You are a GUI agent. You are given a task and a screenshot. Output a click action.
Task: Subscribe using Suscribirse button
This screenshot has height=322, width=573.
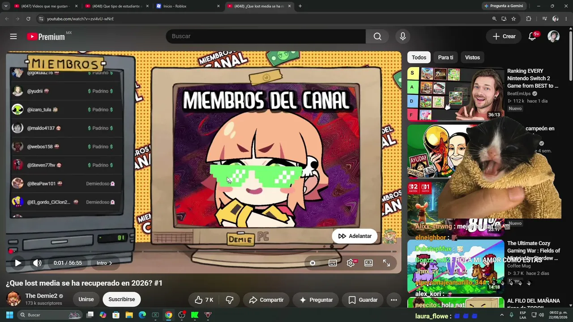pos(122,300)
